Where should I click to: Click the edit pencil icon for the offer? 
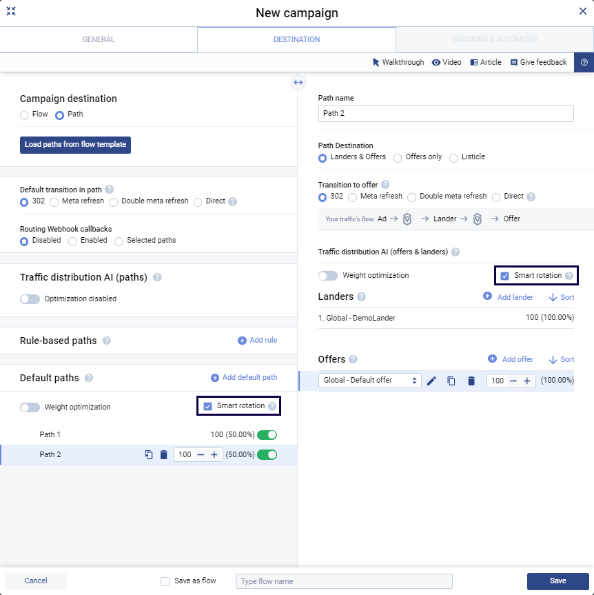tap(431, 381)
